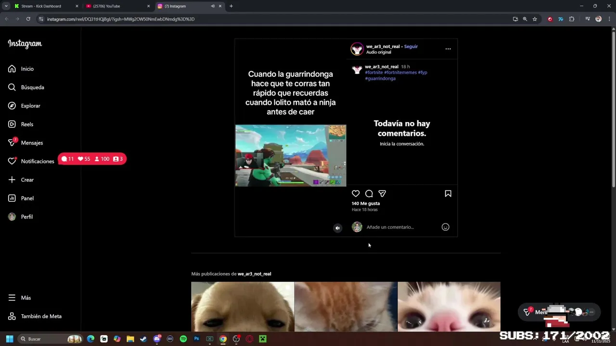Open the Panel dashboard item
The width and height of the screenshot is (616, 346).
coord(21,198)
